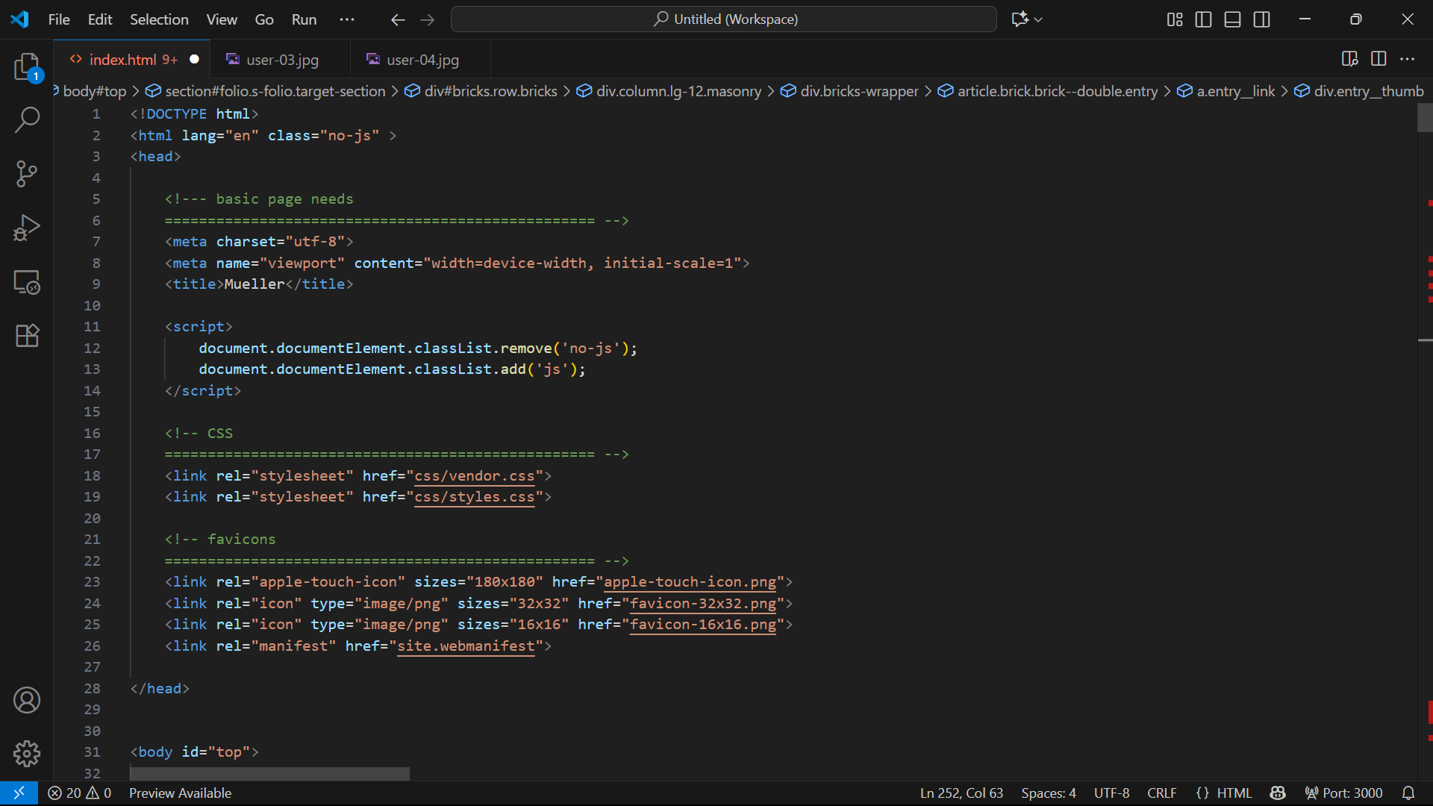Toggle the Secondary Side Bar layout button
1433x806 pixels.
[x=1261, y=19]
